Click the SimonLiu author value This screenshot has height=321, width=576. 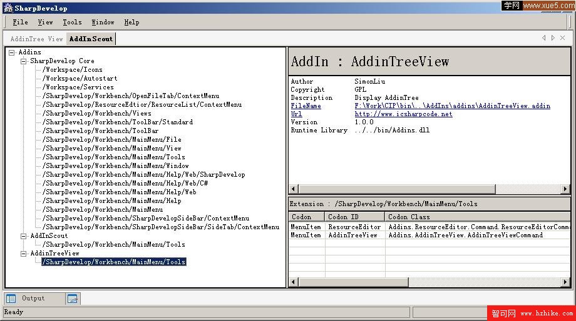tap(369, 82)
